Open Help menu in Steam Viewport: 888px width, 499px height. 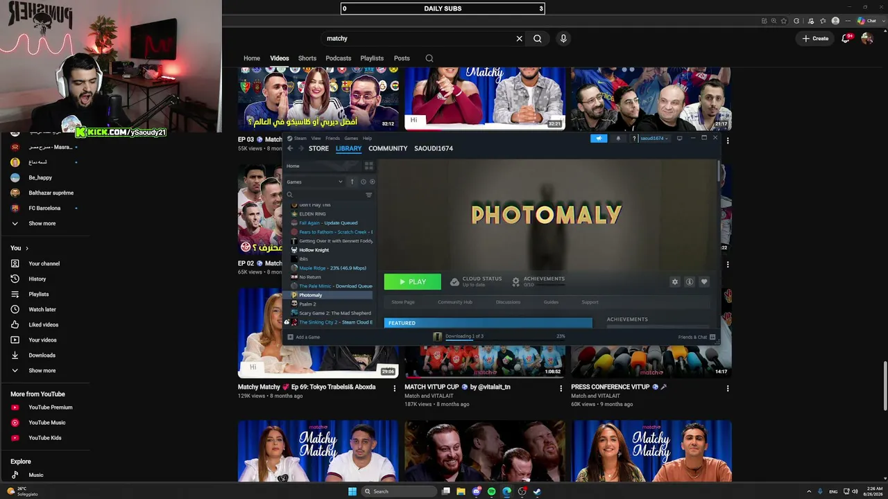click(x=368, y=139)
